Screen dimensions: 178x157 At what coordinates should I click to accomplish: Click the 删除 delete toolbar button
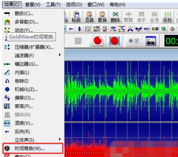click(x=115, y=17)
